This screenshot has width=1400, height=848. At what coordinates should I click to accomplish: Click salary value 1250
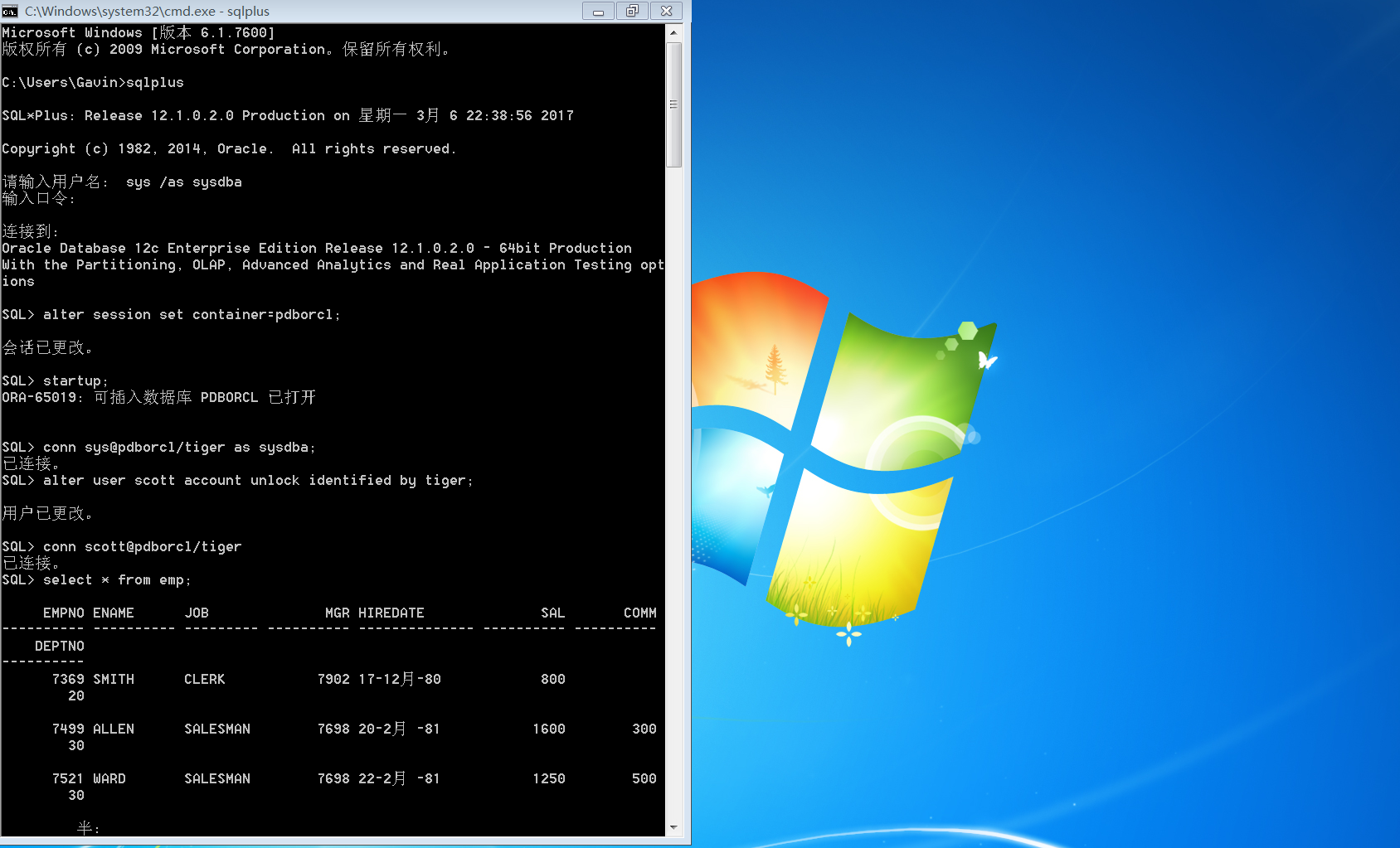(x=549, y=778)
